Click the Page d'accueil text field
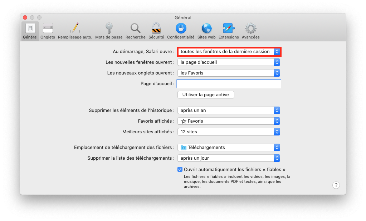Viewport: 366px width, 221px height. 229,84
